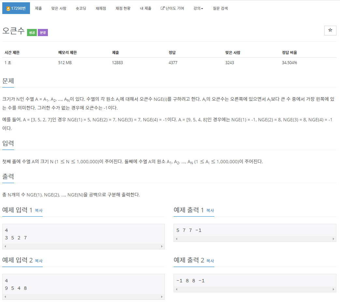Click the 정답 count 4377
This screenshot has height=307, width=340.
click(x=173, y=63)
